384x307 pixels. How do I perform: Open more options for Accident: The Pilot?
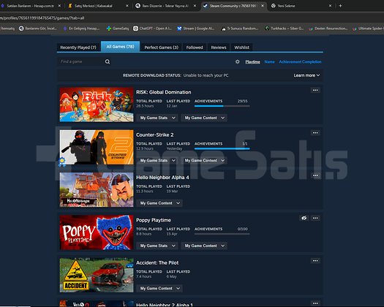(315, 261)
